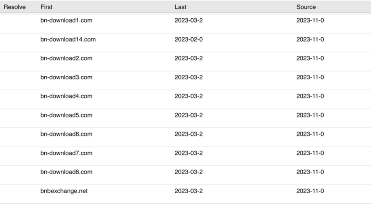Click the bnbexchange.net domain
The image size is (371, 204).
pos(64,191)
